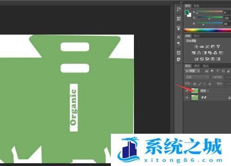Screen dimensions: 231x166
Task: Open the Brush Presets collapsed panel icon
Action: 179,18
